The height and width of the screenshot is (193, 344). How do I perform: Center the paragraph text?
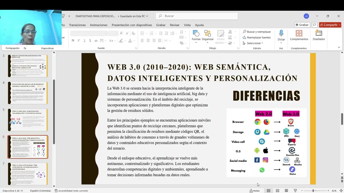point(148,40)
